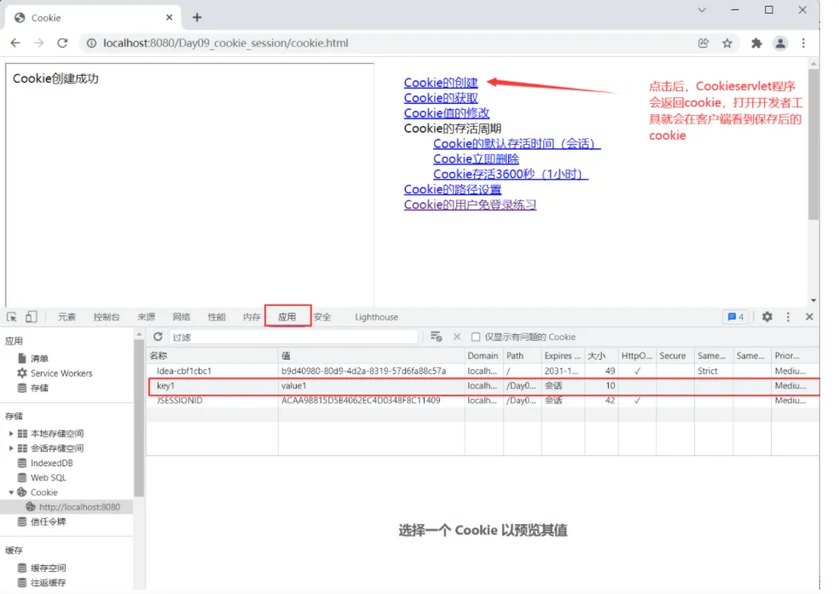Focus the cookie filter field
The height and width of the screenshot is (594, 839).
click(293, 337)
